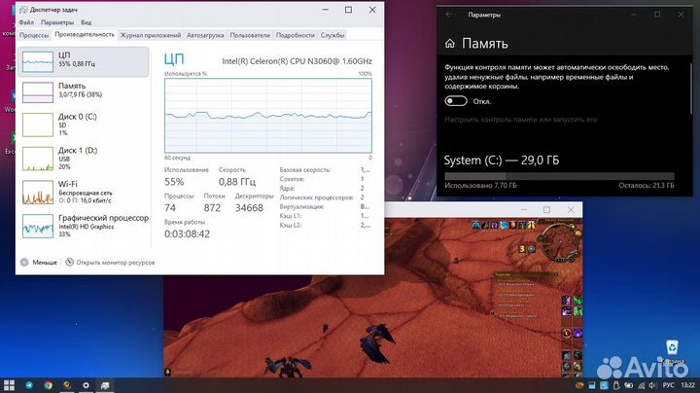This screenshot has width=700, height=393.
Task: Collapse Task Manager with Меньше
Action: pyautogui.click(x=39, y=262)
